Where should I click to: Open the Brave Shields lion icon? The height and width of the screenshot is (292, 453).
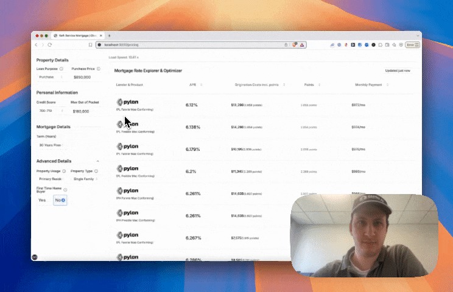295,45
